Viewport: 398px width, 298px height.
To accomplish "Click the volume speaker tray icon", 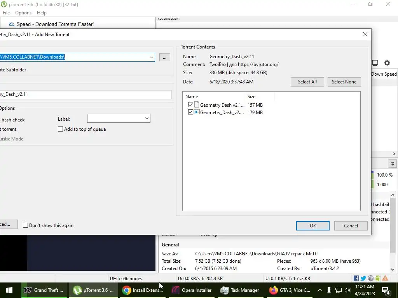I will (347, 290).
